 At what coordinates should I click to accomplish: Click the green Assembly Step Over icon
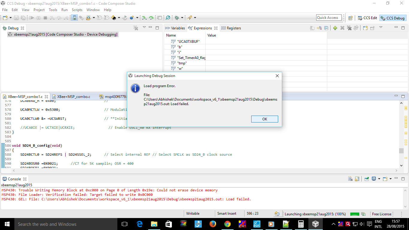[151, 18]
